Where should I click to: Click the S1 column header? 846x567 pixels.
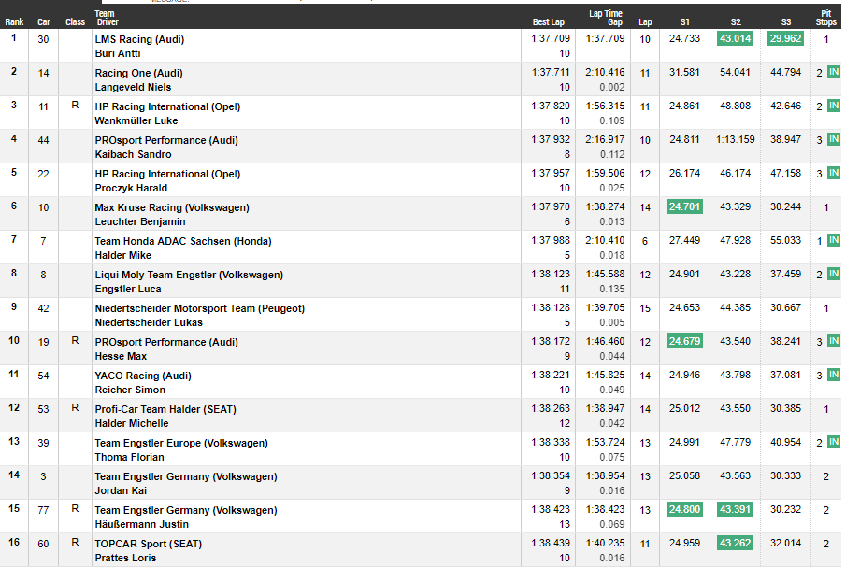684,22
